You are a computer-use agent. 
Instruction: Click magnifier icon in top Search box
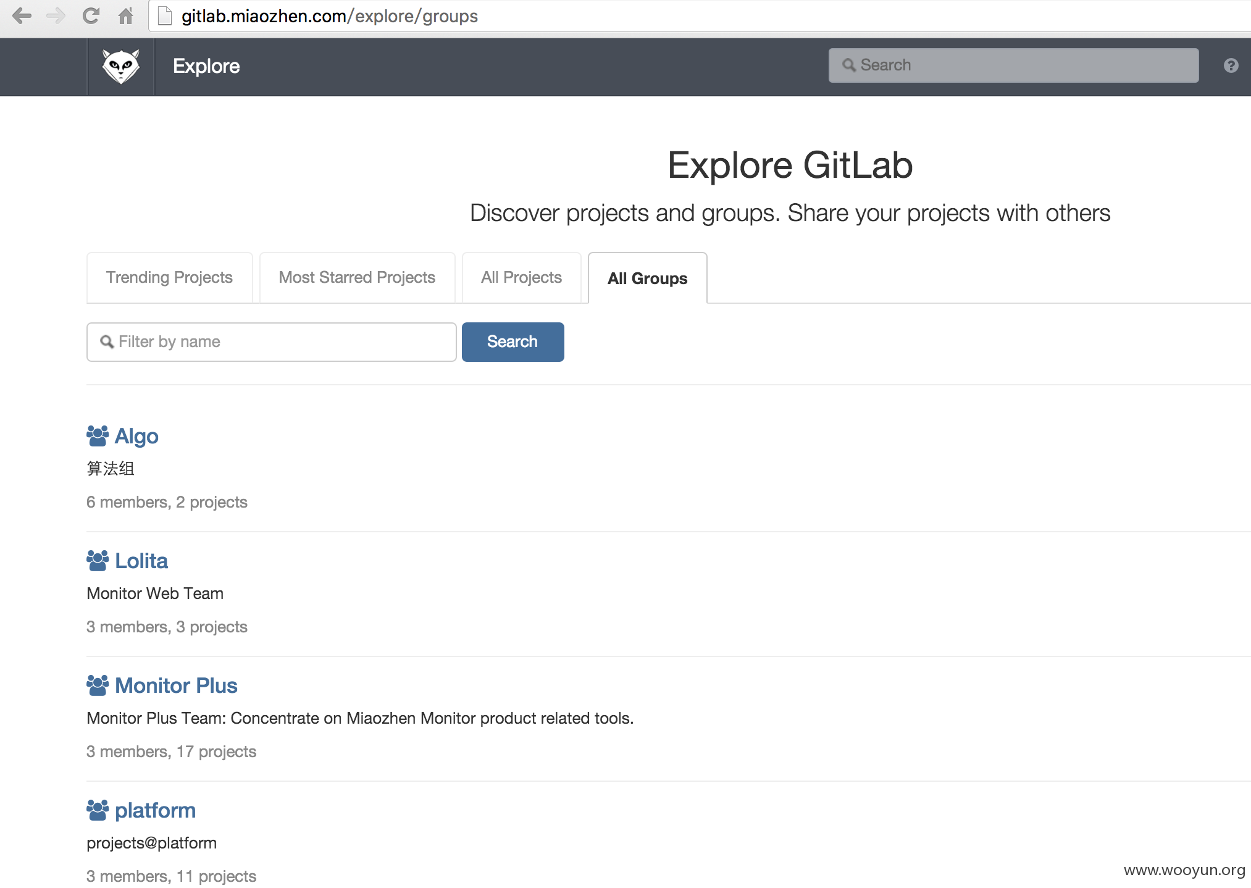(x=849, y=65)
